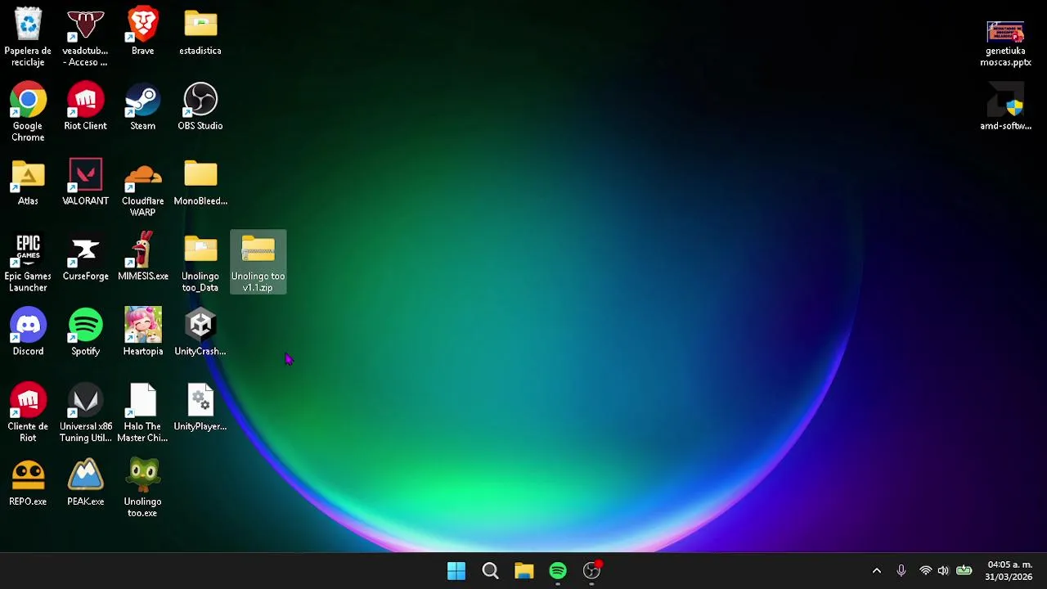This screenshot has height=589, width=1047.
Task: Select the Google Chrome desktop icon
Action: (x=28, y=112)
